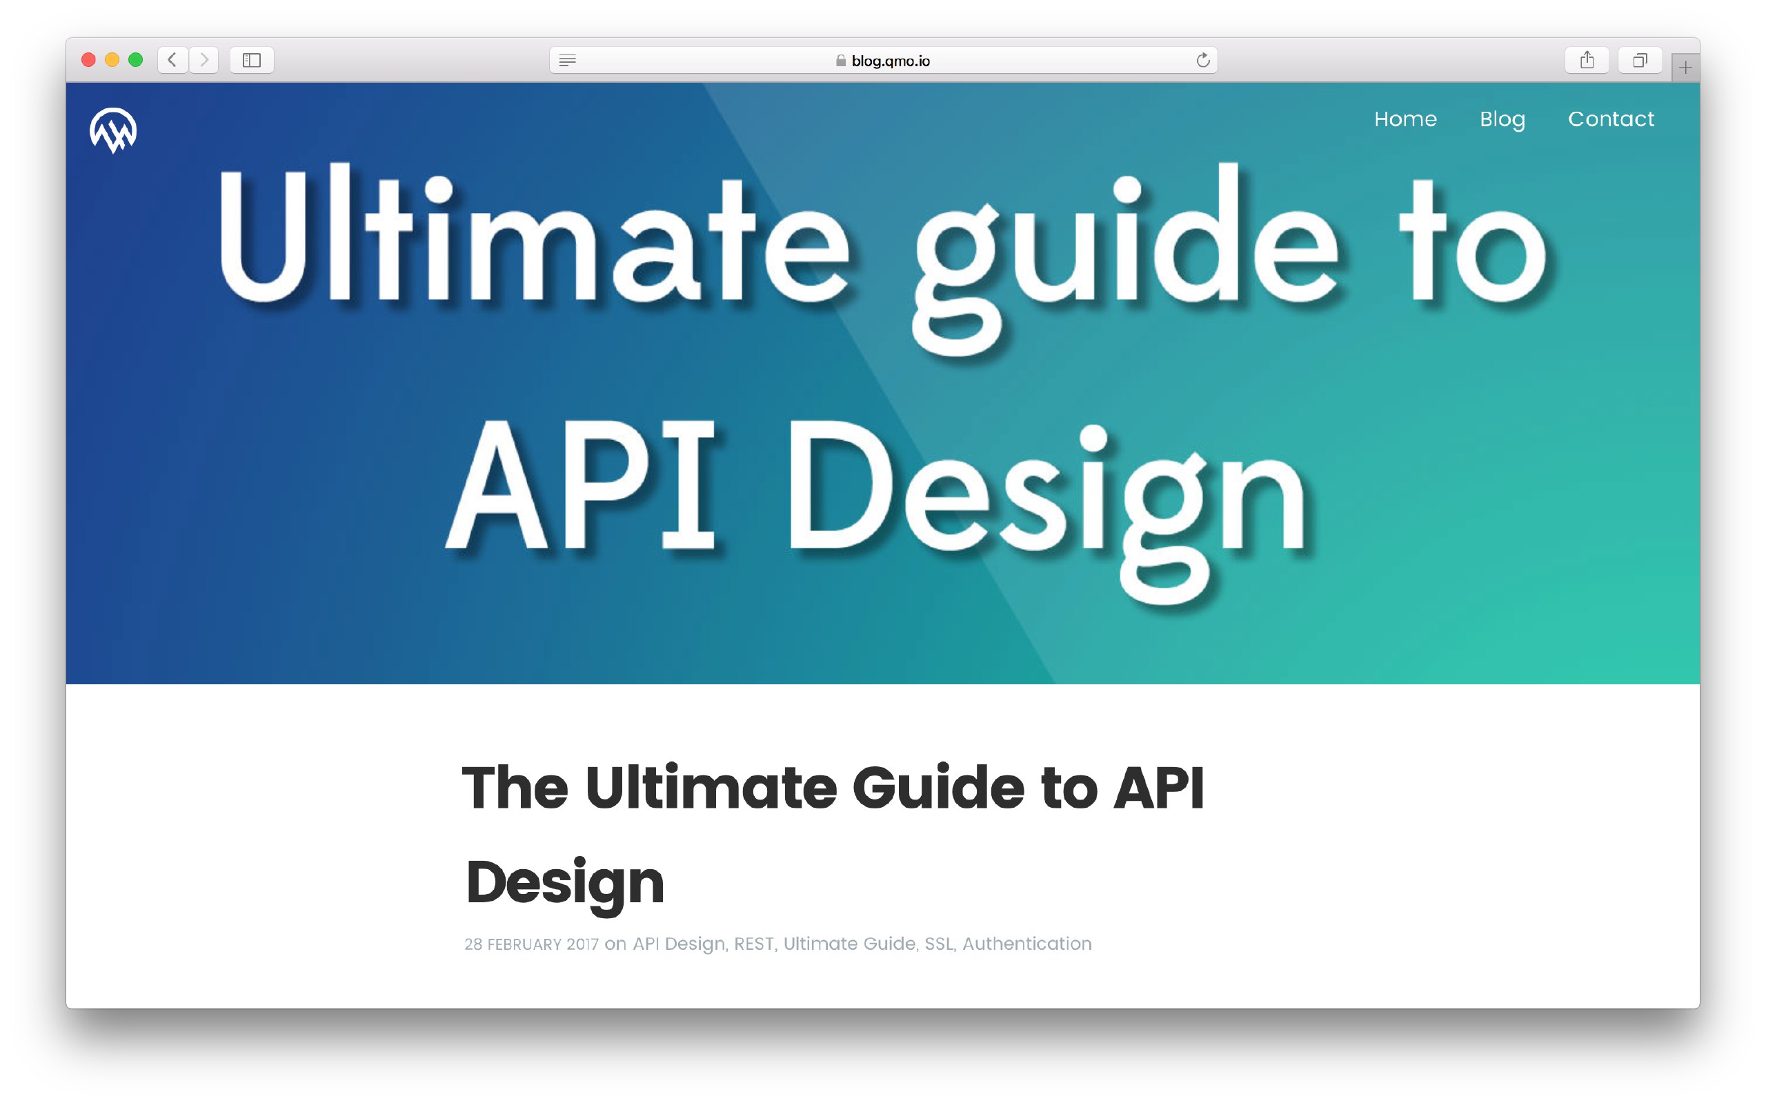Open the API Design tag link

click(678, 944)
